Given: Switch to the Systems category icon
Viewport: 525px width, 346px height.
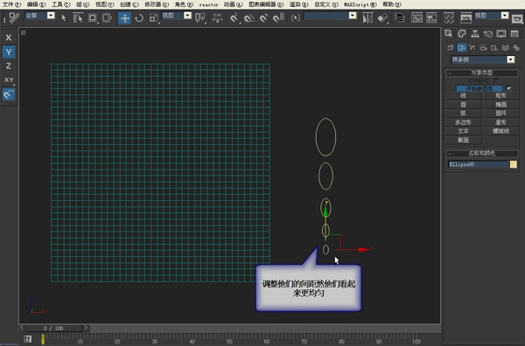Looking at the screenshot, I should (x=516, y=48).
